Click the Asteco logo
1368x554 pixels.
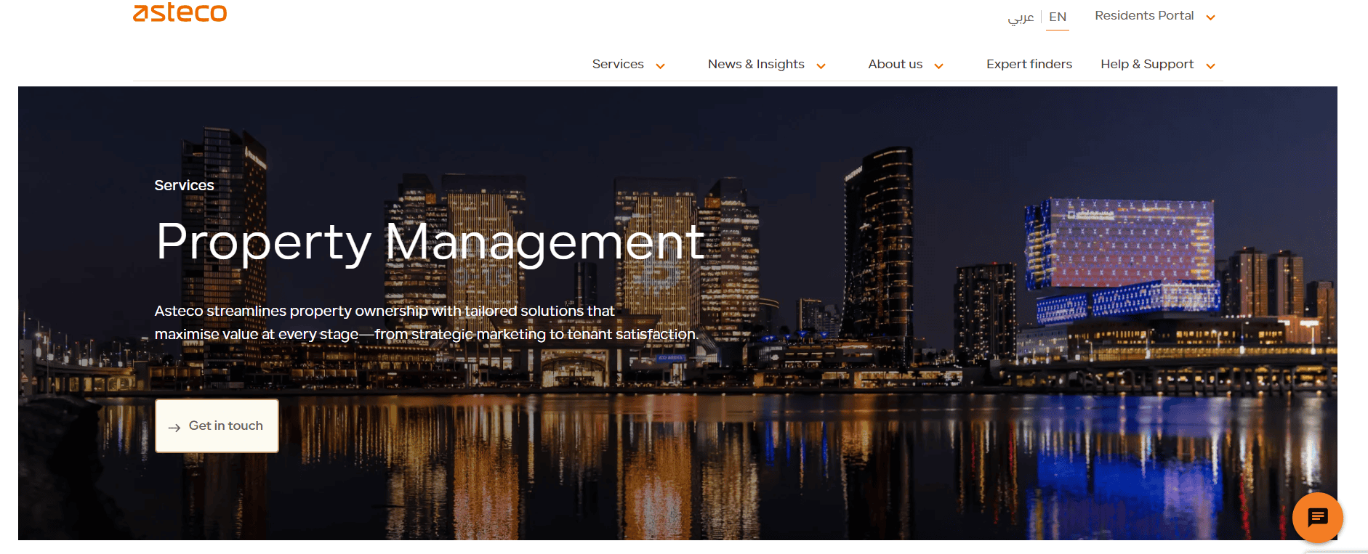pyautogui.click(x=180, y=12)
